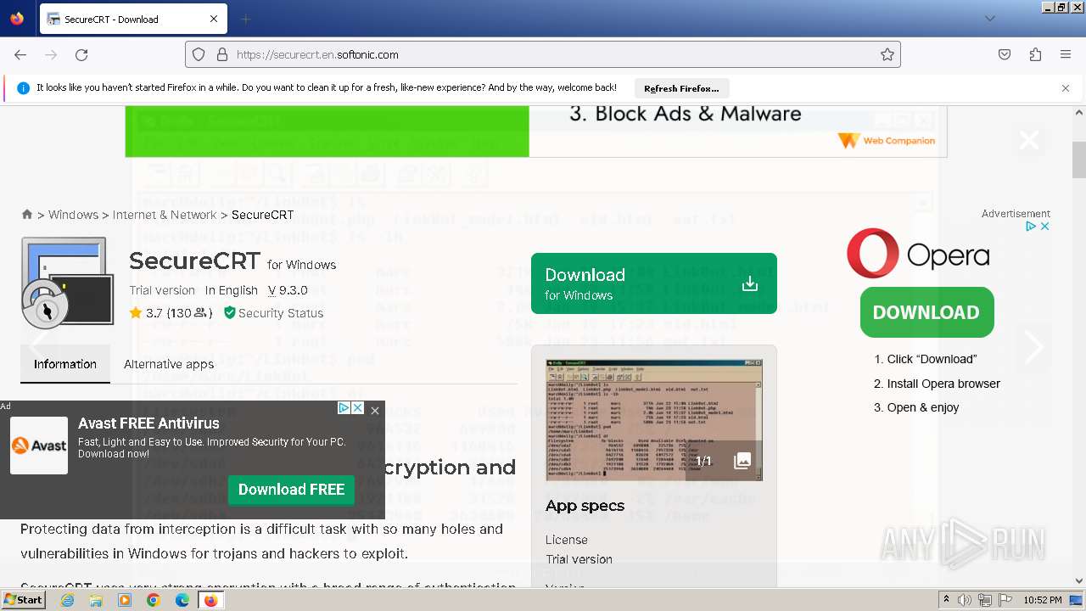
Task: Open the SecureCRT screenshot thumbnail
Action: click(654, 419)
